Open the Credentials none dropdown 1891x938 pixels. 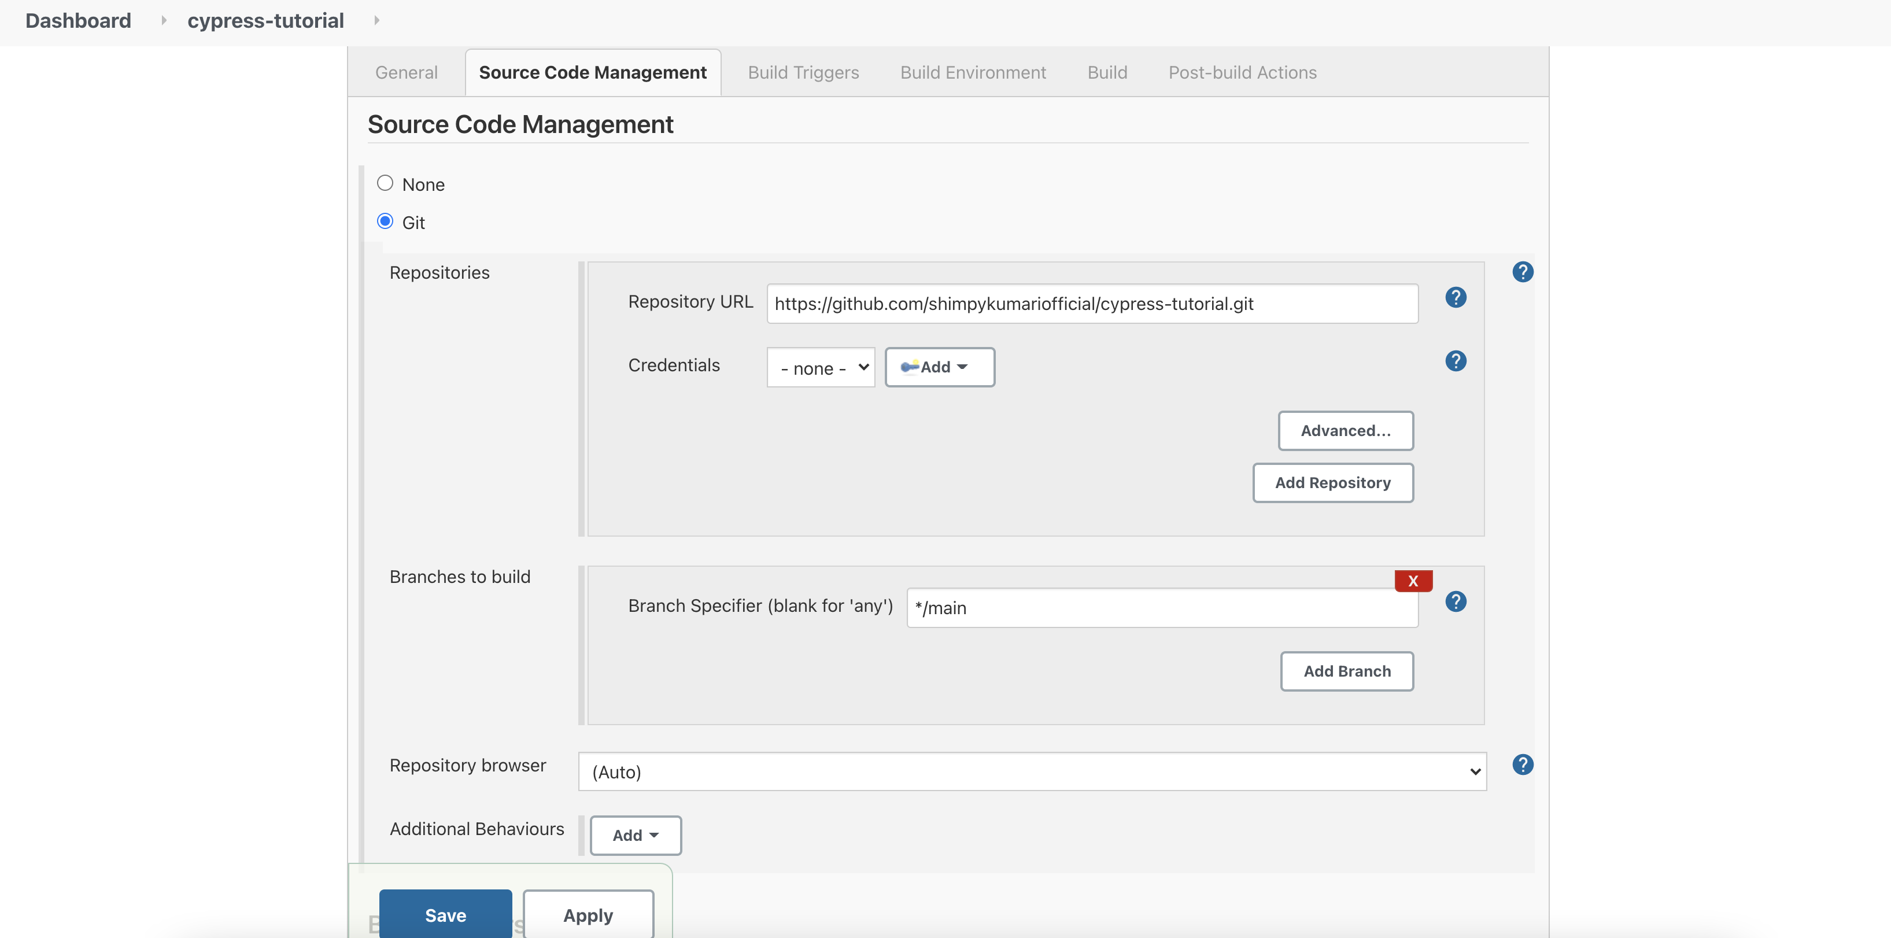pos(820,367)
